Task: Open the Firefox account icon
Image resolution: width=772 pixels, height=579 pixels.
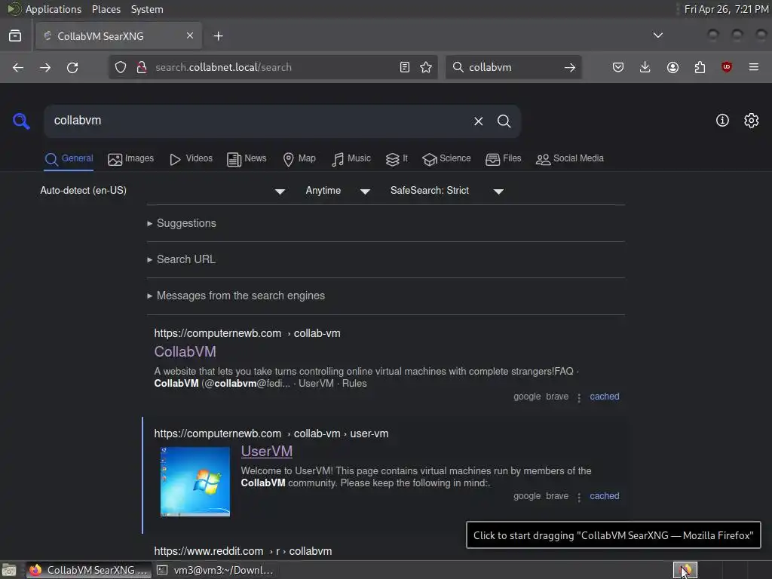Action: click(672, 67)
